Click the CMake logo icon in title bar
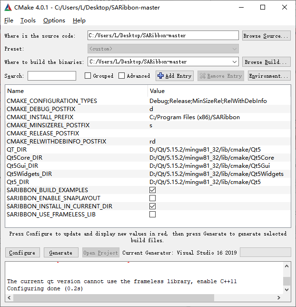The height and width of the screenshot is (307, 296). click(8, 8)
